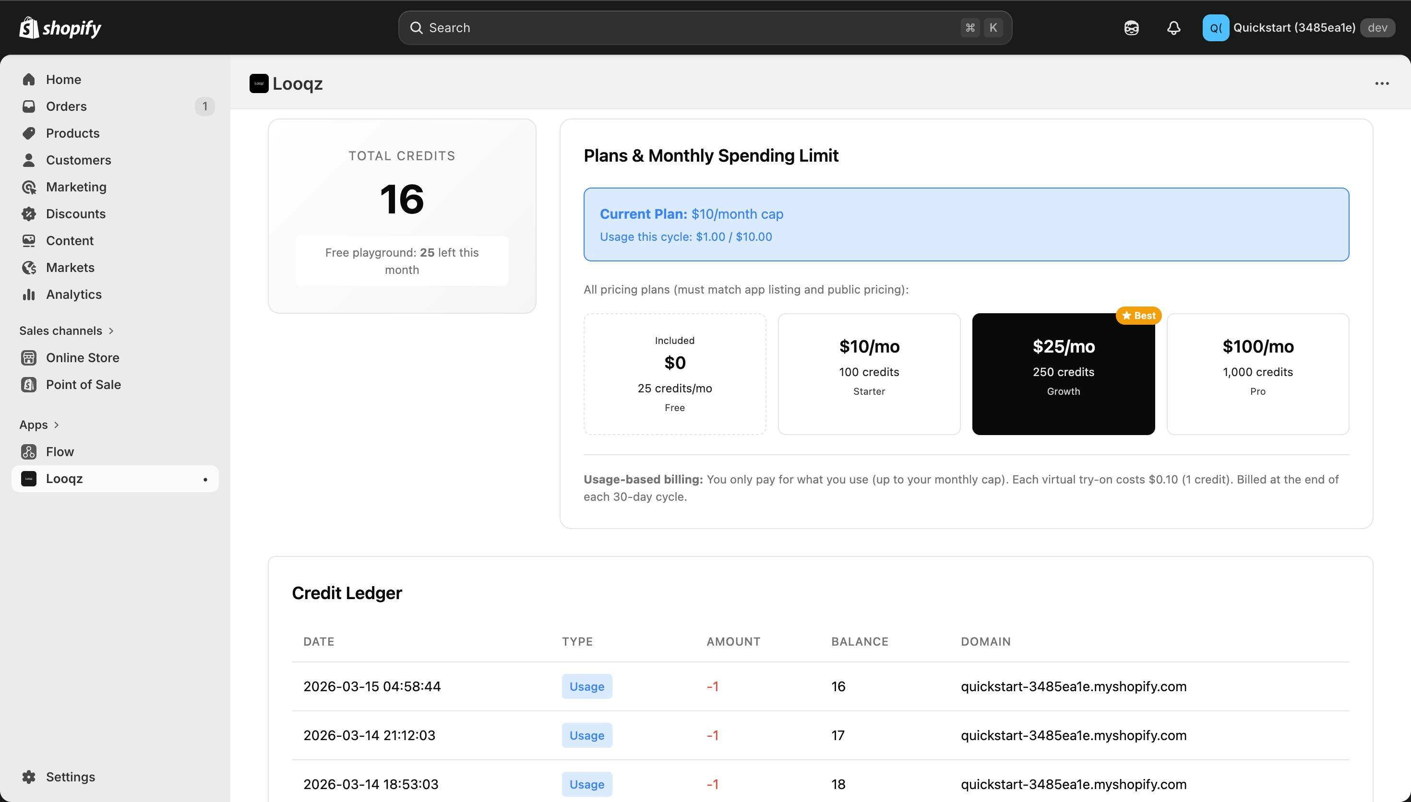Select the $25/mo Growth plan
The image size is (1411, 802).
coord(1063,374)
